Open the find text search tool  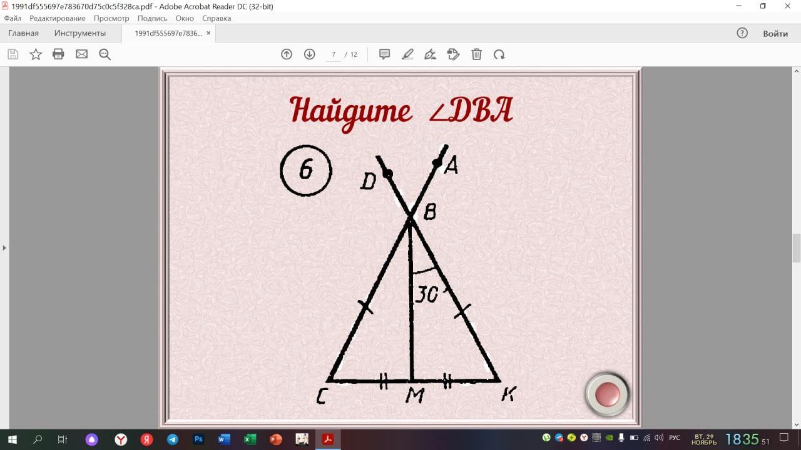[x=105, y=54]
